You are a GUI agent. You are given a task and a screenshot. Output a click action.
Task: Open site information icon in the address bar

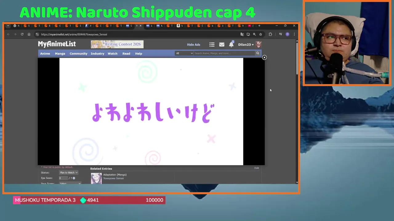(x=37, y=34)
